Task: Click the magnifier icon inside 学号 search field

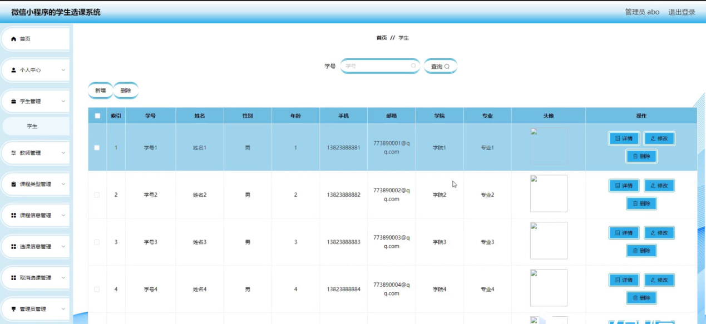Action: pyautogui.click(x=413, y=66)
